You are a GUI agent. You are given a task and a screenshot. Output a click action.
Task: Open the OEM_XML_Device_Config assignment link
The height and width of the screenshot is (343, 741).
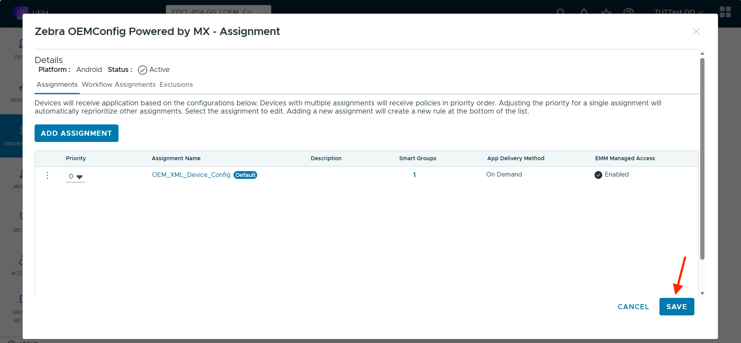[x=191, y=175]
